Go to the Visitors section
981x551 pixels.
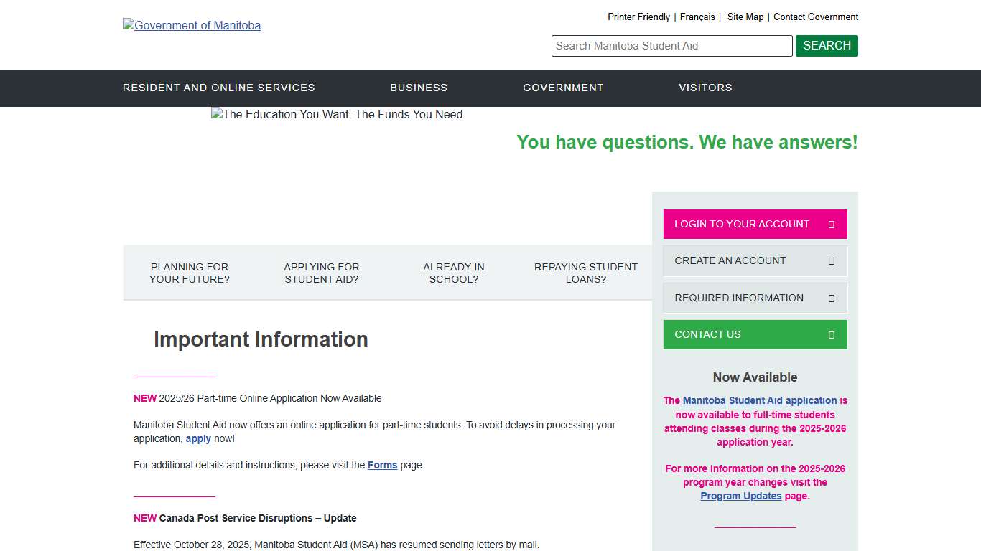(x=705, y=88)
